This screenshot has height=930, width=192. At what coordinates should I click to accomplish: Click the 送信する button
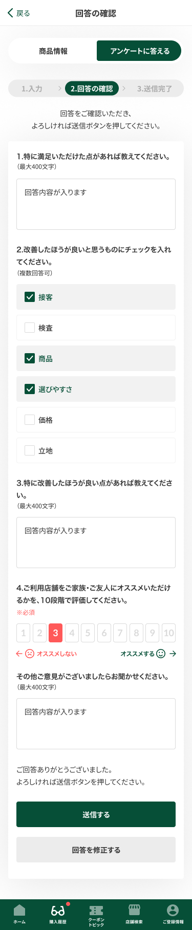(x=96, y=814)
